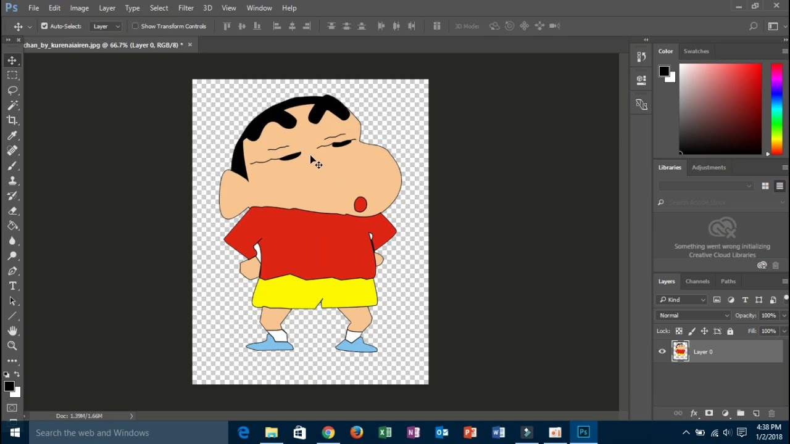Open the Layers panel flyout menu
Image resolution: width=790 pixels, height=444 pixels.
[x=784, y=281]
